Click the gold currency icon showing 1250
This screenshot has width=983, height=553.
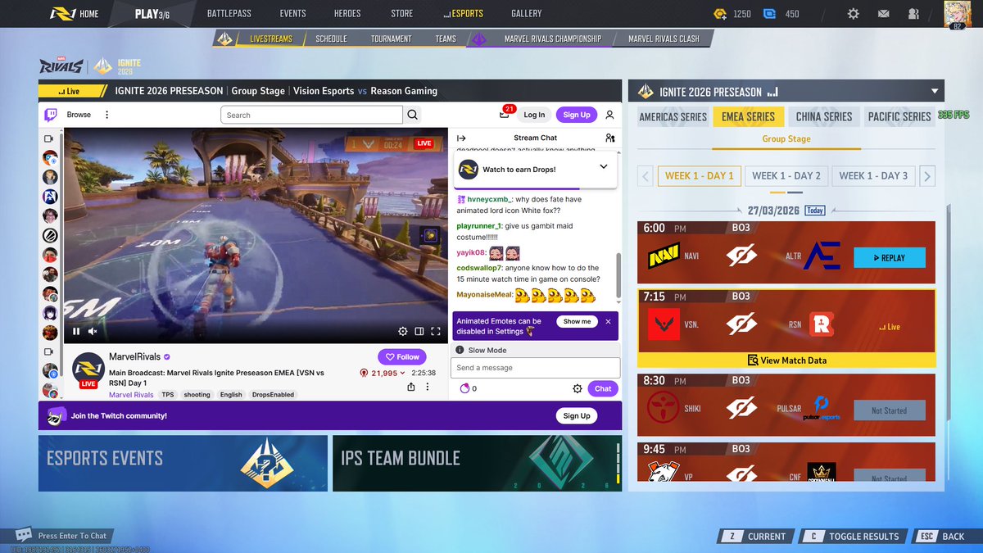pos(719,14)
